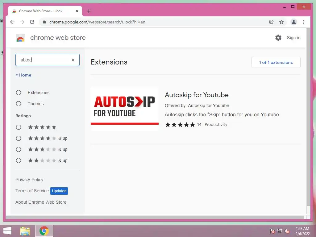Close the Chrome Web Store tab
The image size is (316, 237).
tap(77, 11)
